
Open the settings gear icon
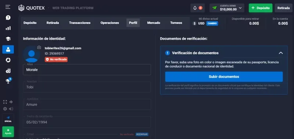click(x=5, y=109)
